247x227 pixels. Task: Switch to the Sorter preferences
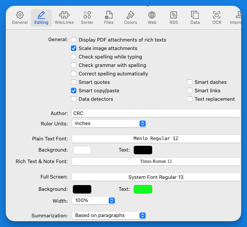pos(87,18)
